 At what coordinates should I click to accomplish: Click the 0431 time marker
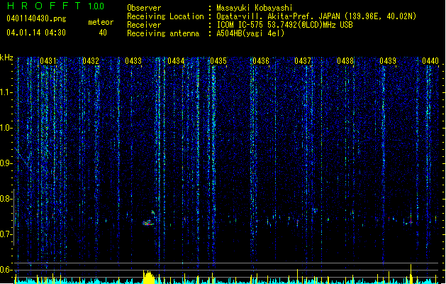pos(48,61)
